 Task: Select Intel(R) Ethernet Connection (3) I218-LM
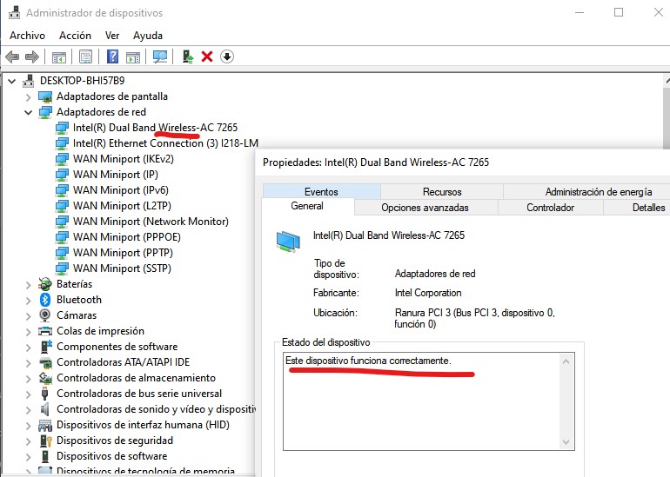pyautogui.click(x=165, y=143)
